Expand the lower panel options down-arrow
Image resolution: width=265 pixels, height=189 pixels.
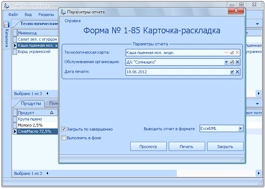click(x=257, y=104)
